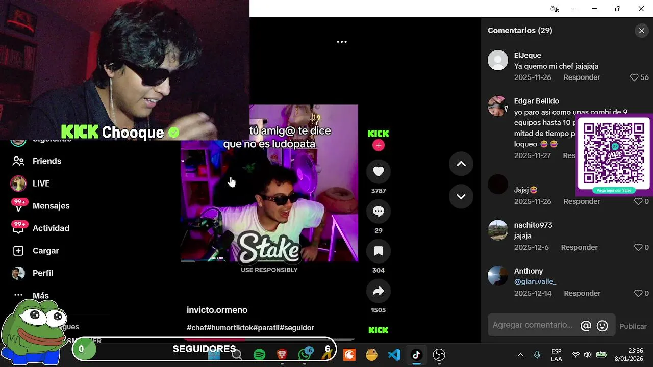Click the Comentarios (29) heading
This screenshot has width=653, height=367.
pyautogui.click(x=520, y=31)
